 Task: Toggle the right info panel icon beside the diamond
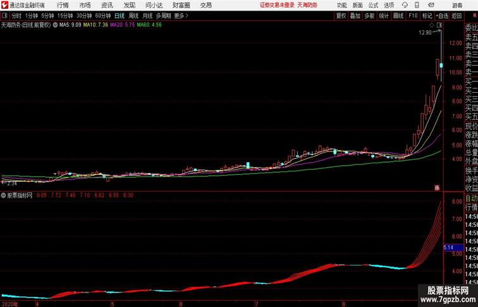439,25
